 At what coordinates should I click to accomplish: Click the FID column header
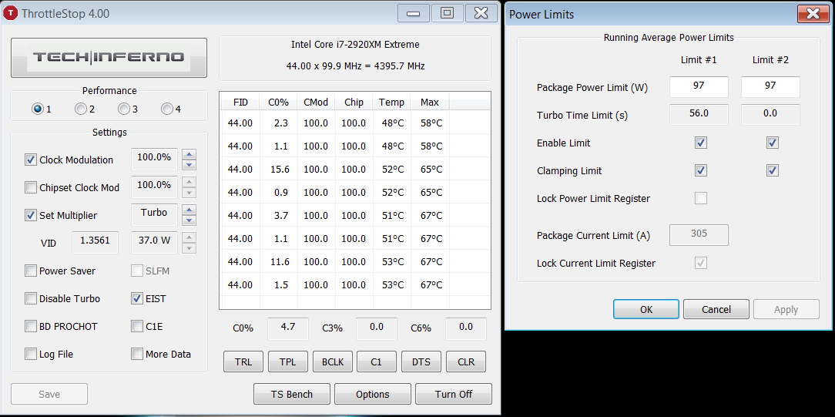240,103
